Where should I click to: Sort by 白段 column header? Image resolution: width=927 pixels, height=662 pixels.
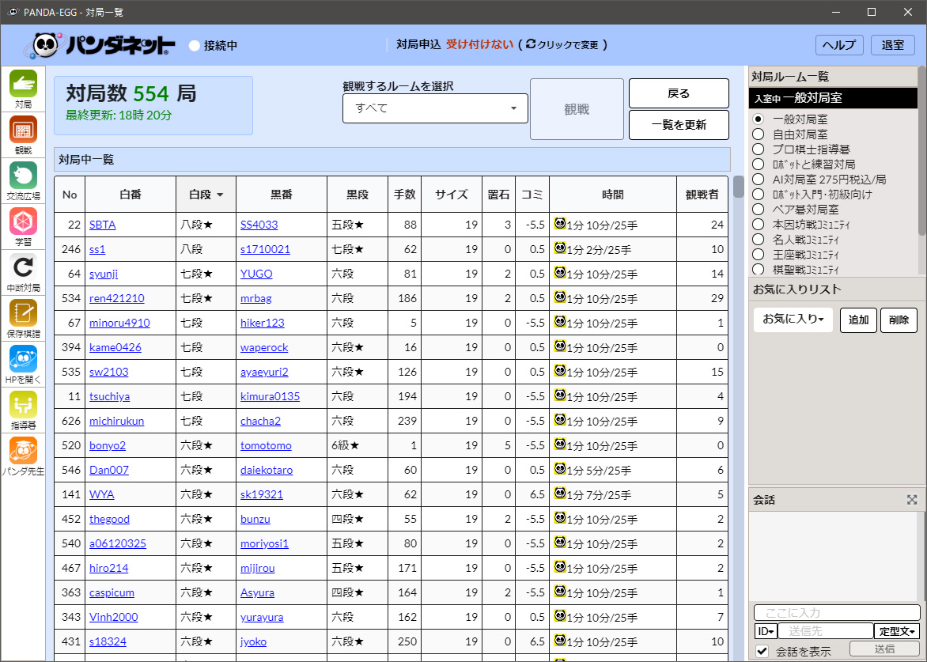[x=206, y=195]
